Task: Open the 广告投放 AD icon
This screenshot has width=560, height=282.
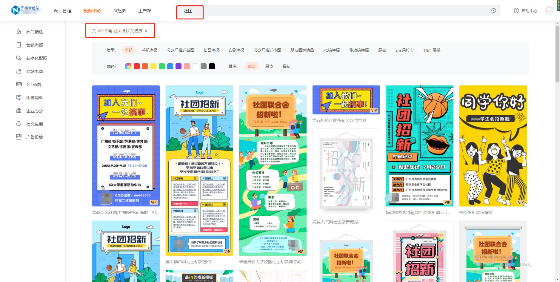Action: coord(19,137)
